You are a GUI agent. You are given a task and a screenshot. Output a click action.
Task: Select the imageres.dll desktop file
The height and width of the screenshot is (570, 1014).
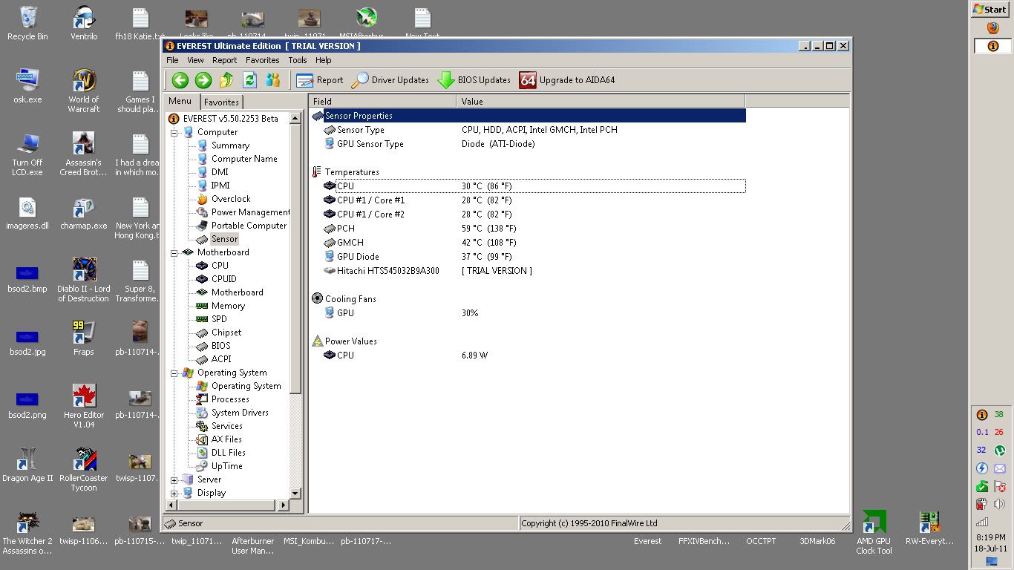point(27,212)
